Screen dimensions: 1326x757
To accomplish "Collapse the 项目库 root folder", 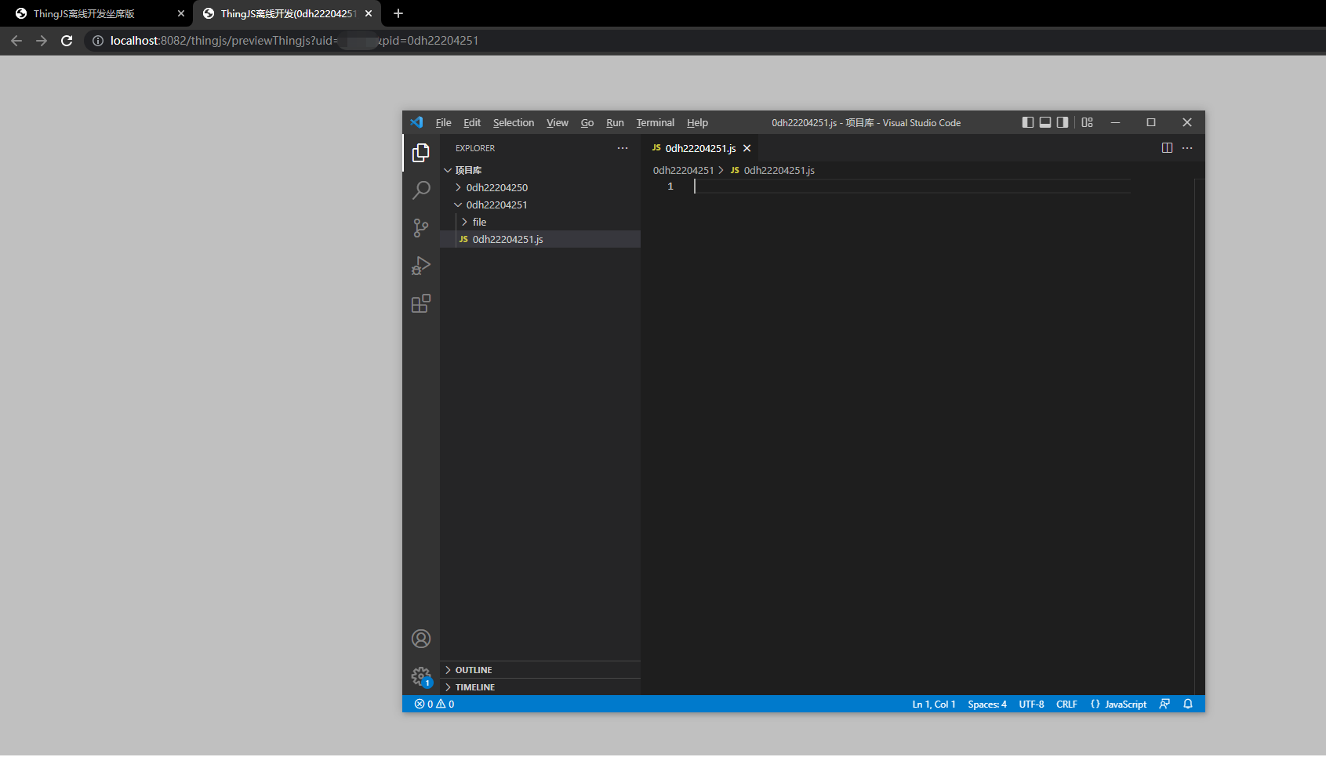I will point(540,170).
